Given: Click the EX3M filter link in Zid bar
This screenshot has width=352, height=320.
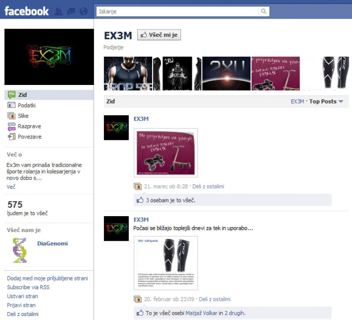Looking at the screenshot, I should click(297, 102).
